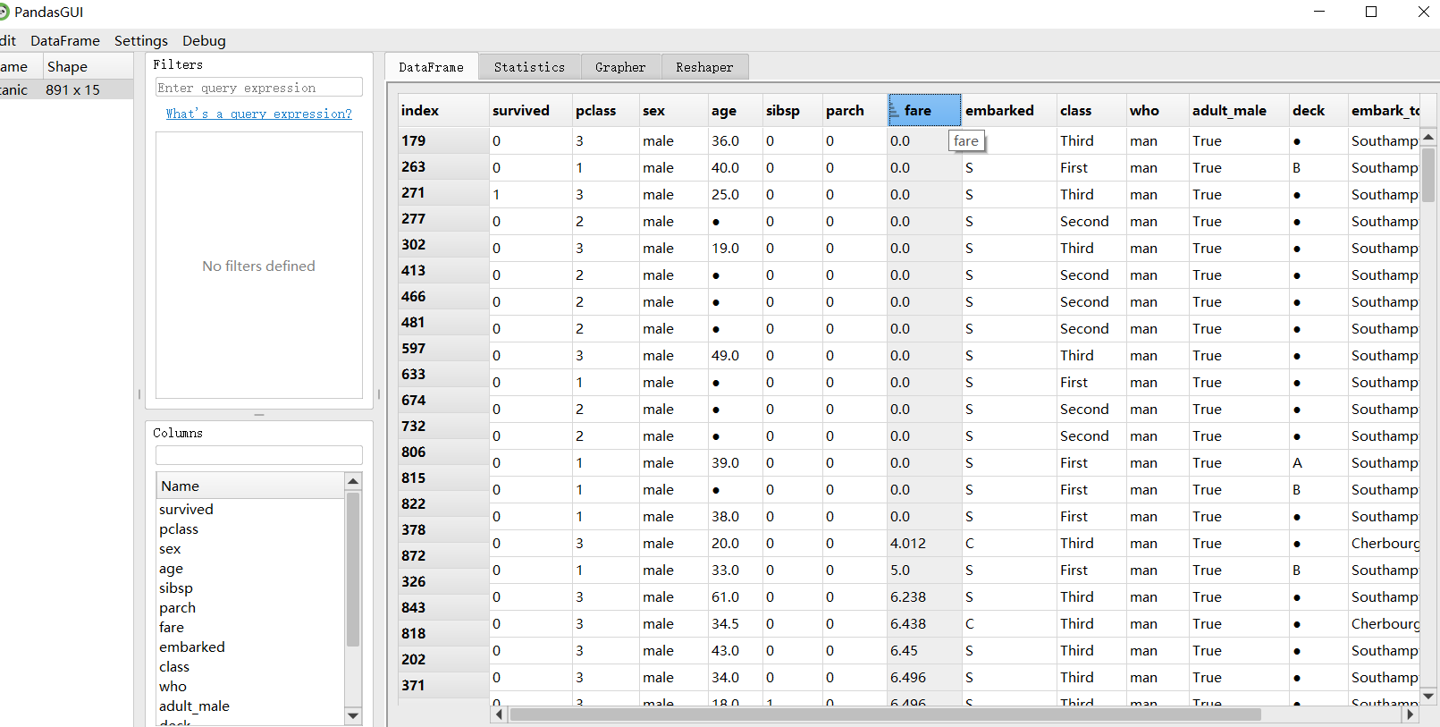Click the table's vertical scrollbar thumb
Image resolution: width=1440 pixels, height=727 pixels.
pyautogui.click(x=1428, y=175)
